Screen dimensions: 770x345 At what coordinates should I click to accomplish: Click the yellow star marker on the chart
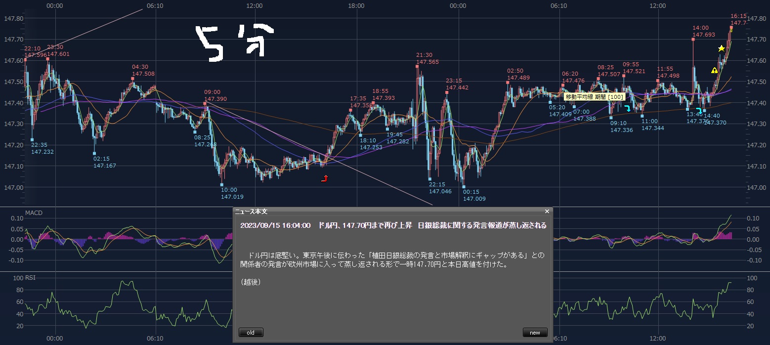pos(722,48)
